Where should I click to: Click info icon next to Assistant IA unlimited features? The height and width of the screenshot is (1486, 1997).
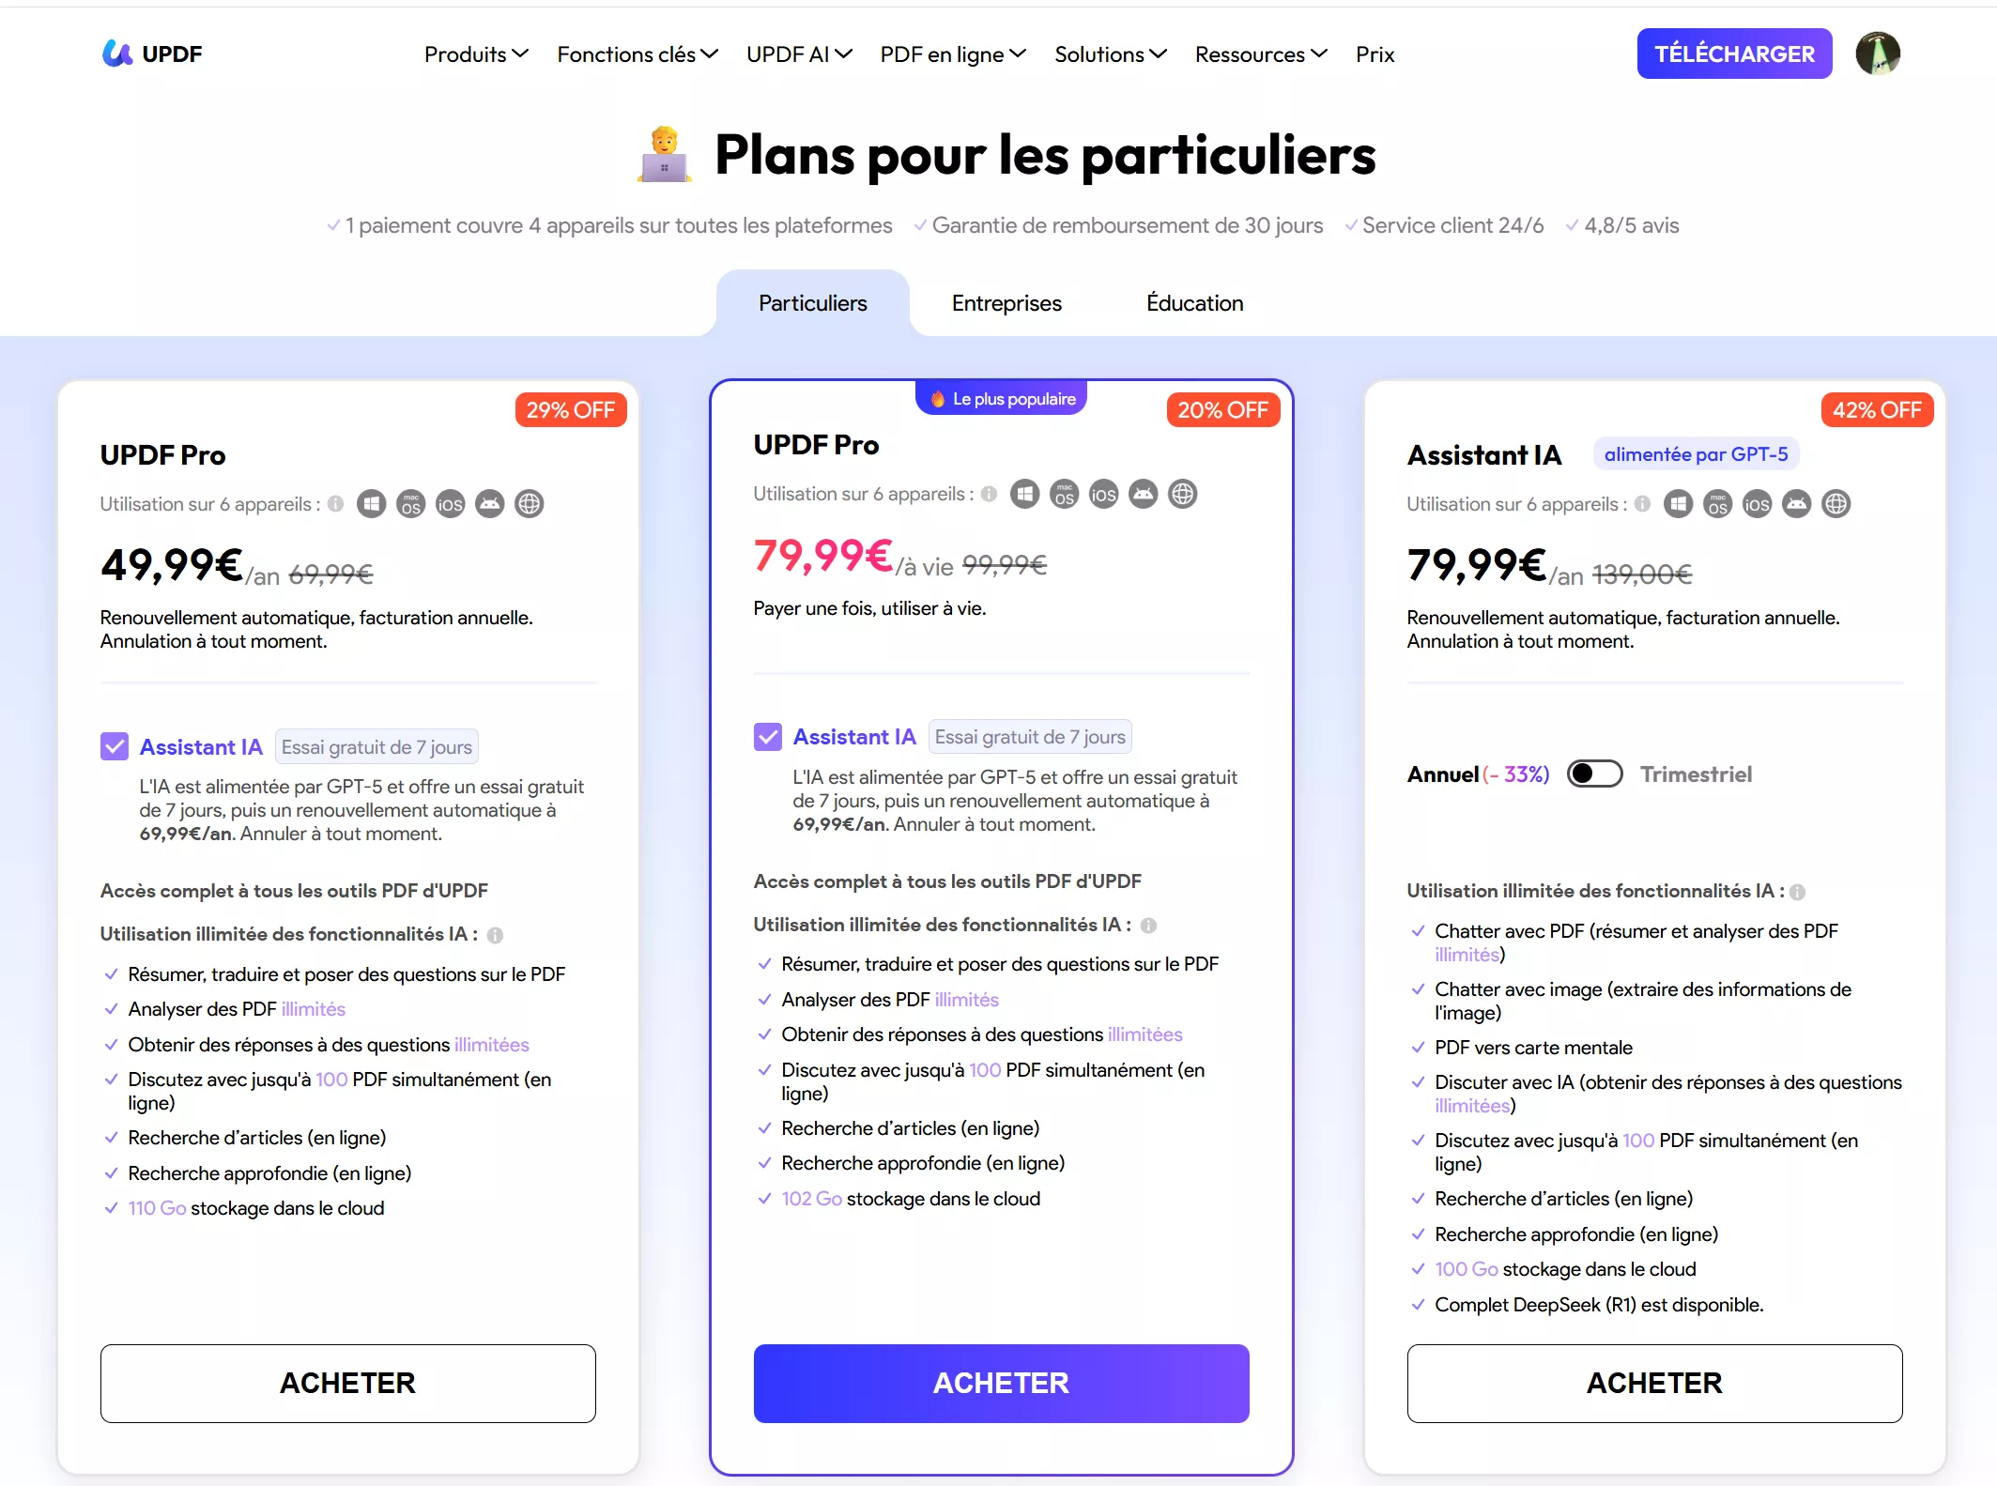(1797, 892)
